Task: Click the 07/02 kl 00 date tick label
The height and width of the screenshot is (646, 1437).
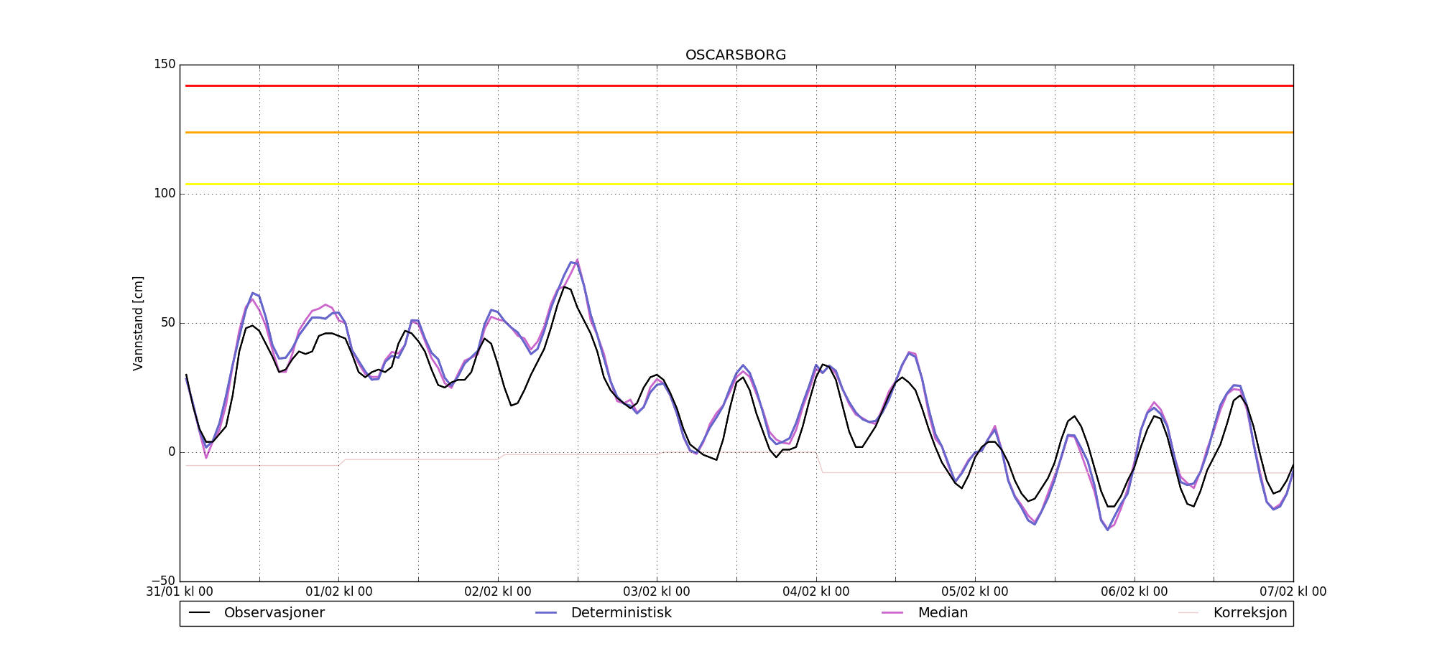Action: point(1293,592)
